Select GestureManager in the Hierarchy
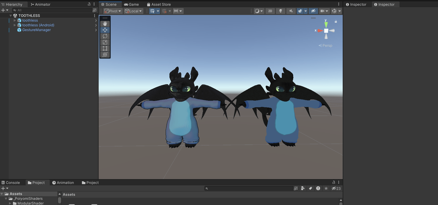The image size is (438, 205). [36, 30]
